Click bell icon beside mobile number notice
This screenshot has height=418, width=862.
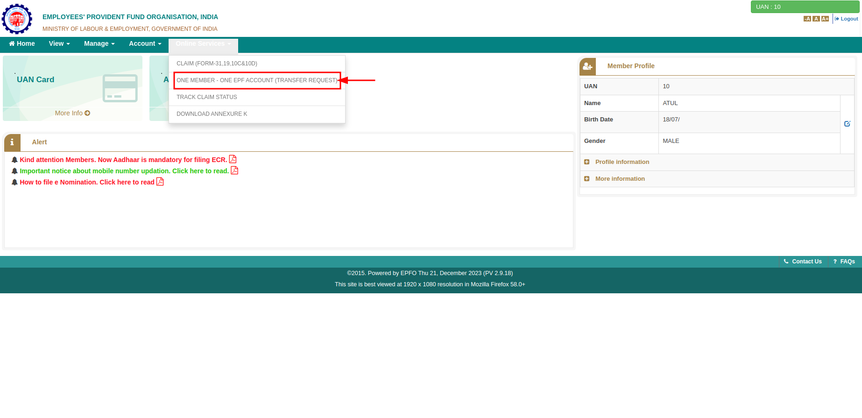14,171
